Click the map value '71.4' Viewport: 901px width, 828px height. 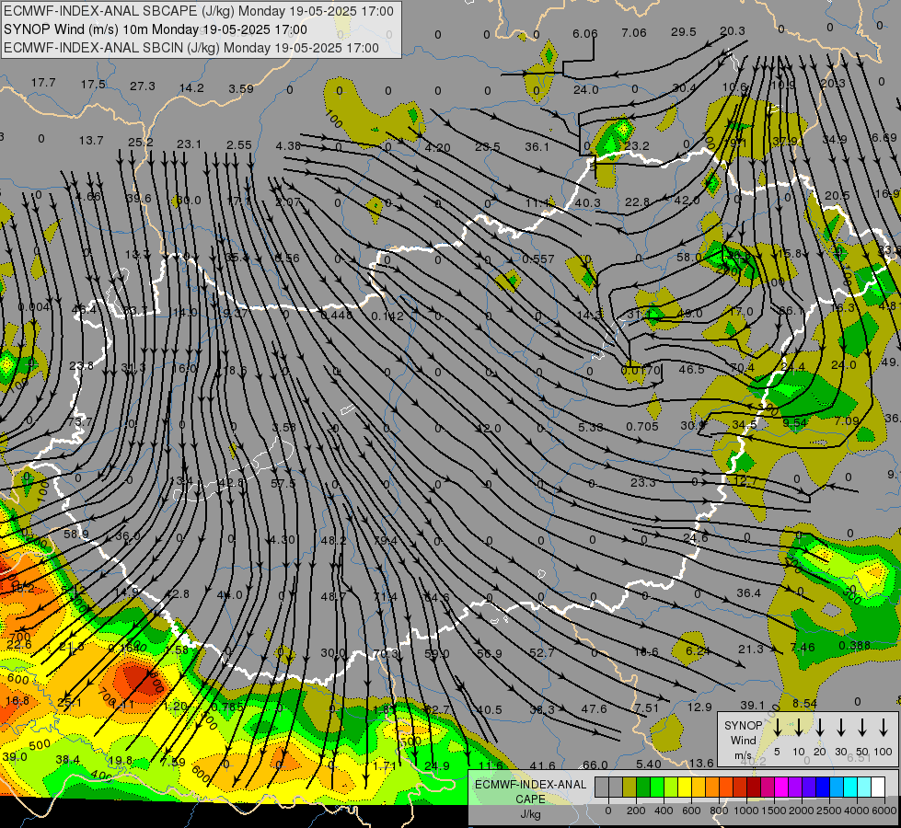[385, 596]
